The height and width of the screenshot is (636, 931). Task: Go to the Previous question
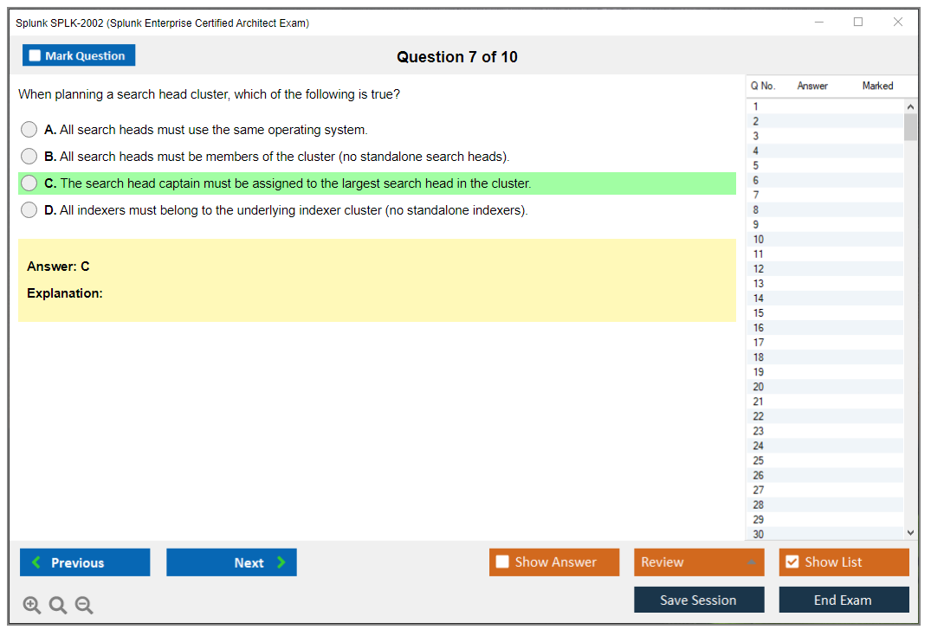pos(85,562)
